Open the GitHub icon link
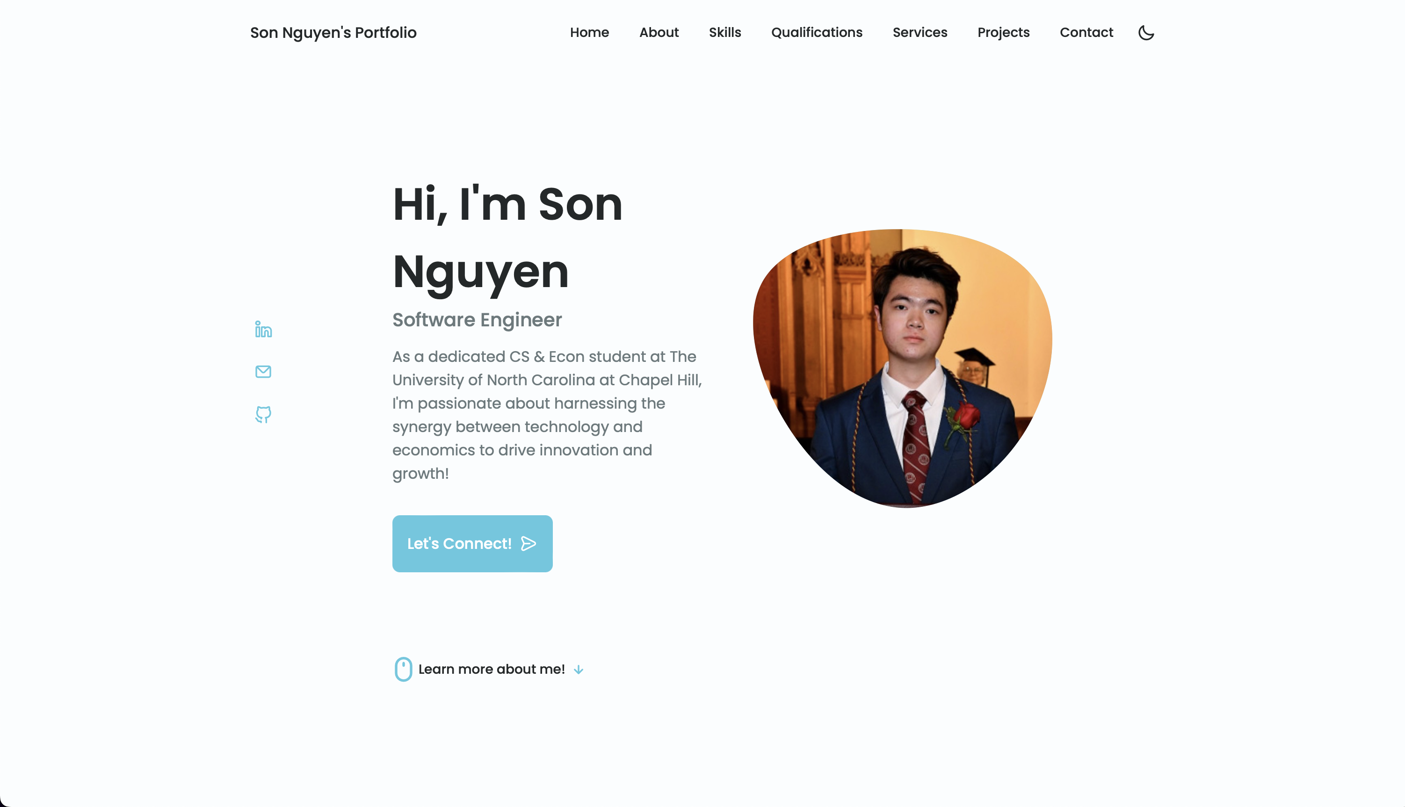Viewport: 1405px width, 807px height. pyautogui.click(x=263, y=414)
